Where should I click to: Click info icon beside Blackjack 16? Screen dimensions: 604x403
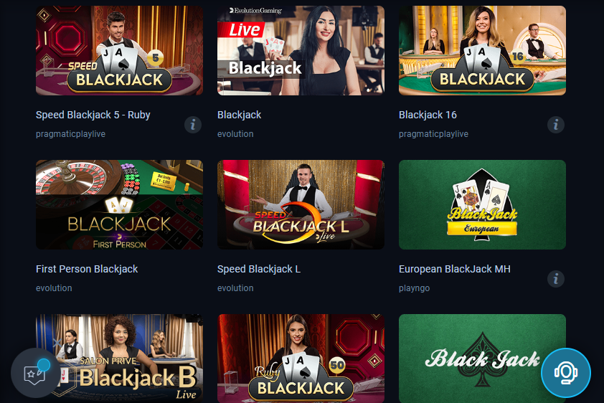(555, 125)
